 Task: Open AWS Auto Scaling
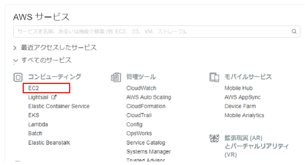click(x=149, y=97)
